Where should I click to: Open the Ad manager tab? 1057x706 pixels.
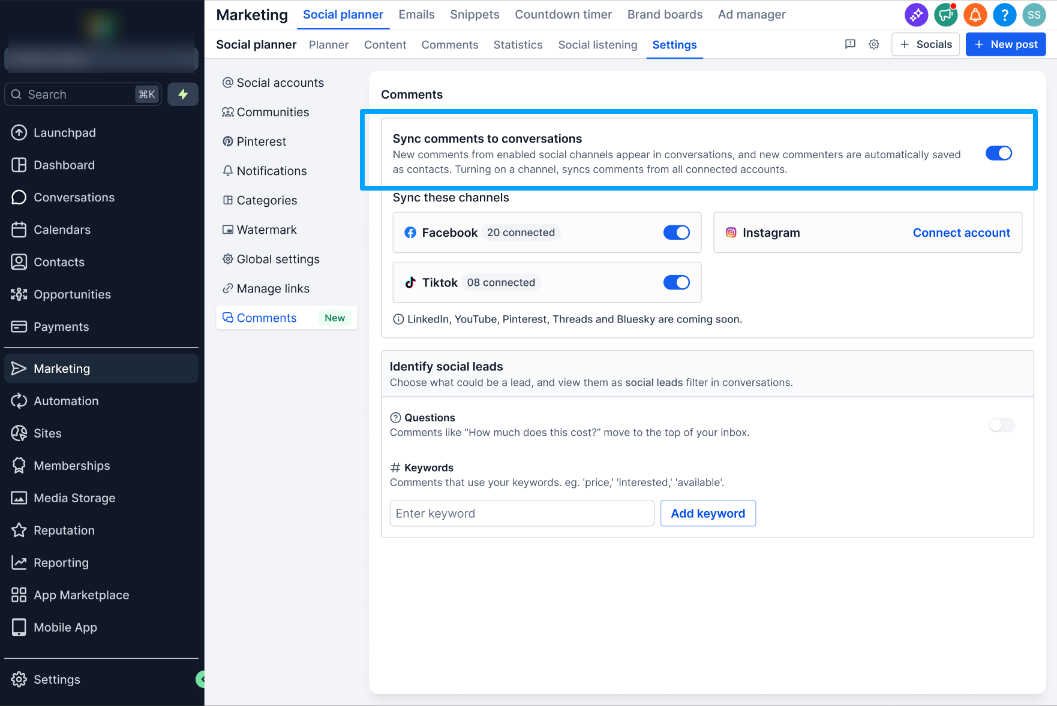(x=752, y=14)
